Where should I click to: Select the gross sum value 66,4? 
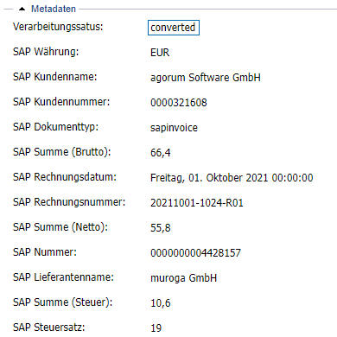[x=161, y=153]
